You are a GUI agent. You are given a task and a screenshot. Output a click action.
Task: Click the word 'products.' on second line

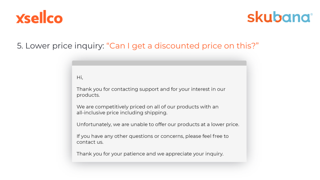tap(88, 95)
